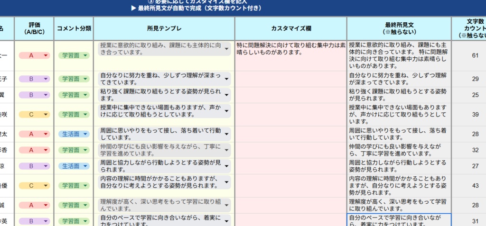Screen dimensions: 486x226
Task: Open the 学習面 category chip in the 粘り強く課題 row
Action: point(74,95)
